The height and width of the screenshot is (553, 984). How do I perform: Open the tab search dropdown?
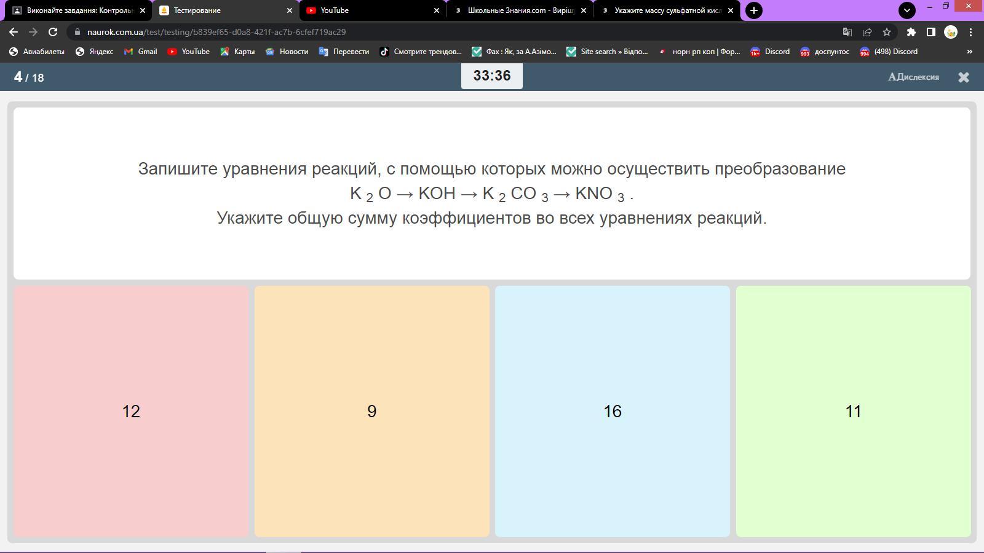point(907,10)
